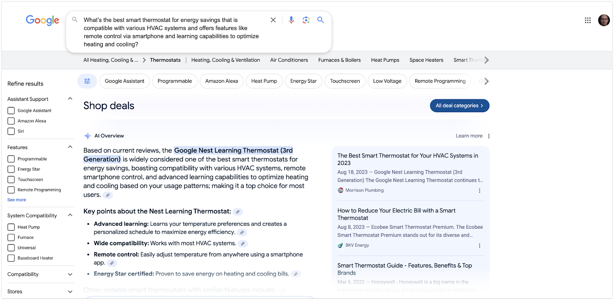Open the Furnaces & Boilers category
Screen dimensions: 614x300
click(x=340, y=60)
